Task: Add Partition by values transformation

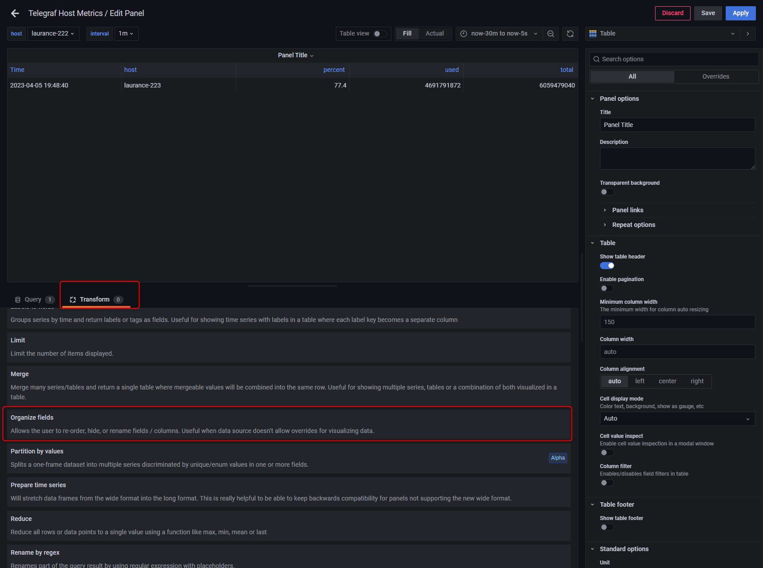Action: 289,458
